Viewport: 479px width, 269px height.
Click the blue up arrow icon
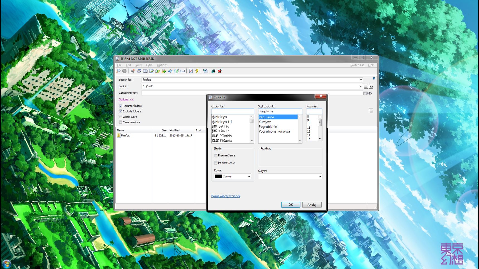click(374, 78)
